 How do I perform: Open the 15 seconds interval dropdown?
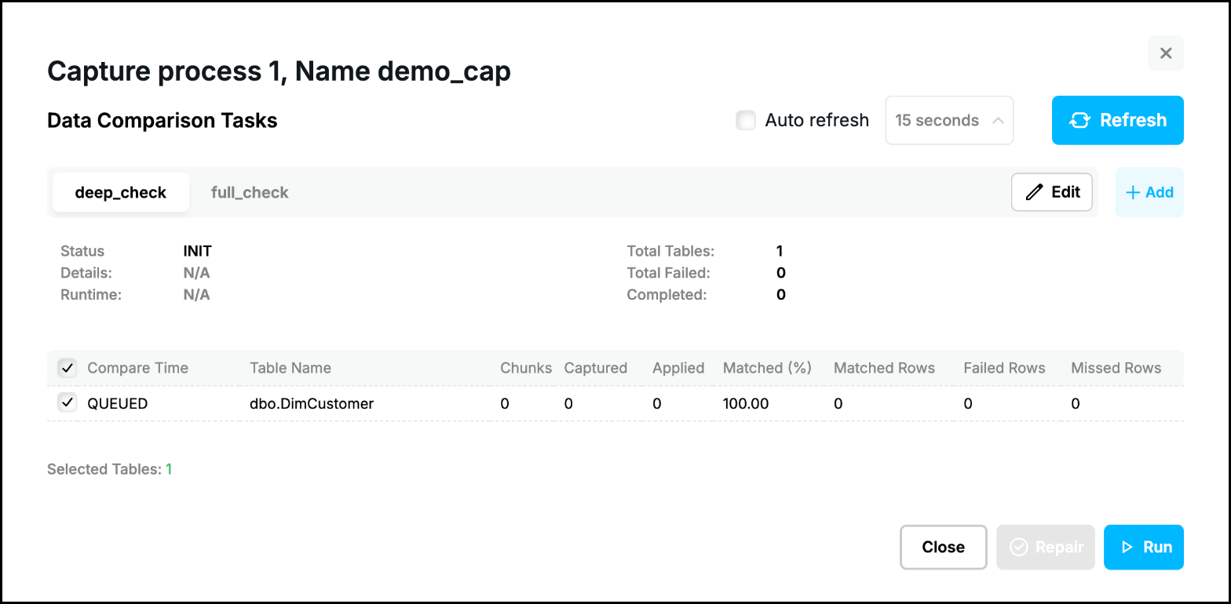949,120
